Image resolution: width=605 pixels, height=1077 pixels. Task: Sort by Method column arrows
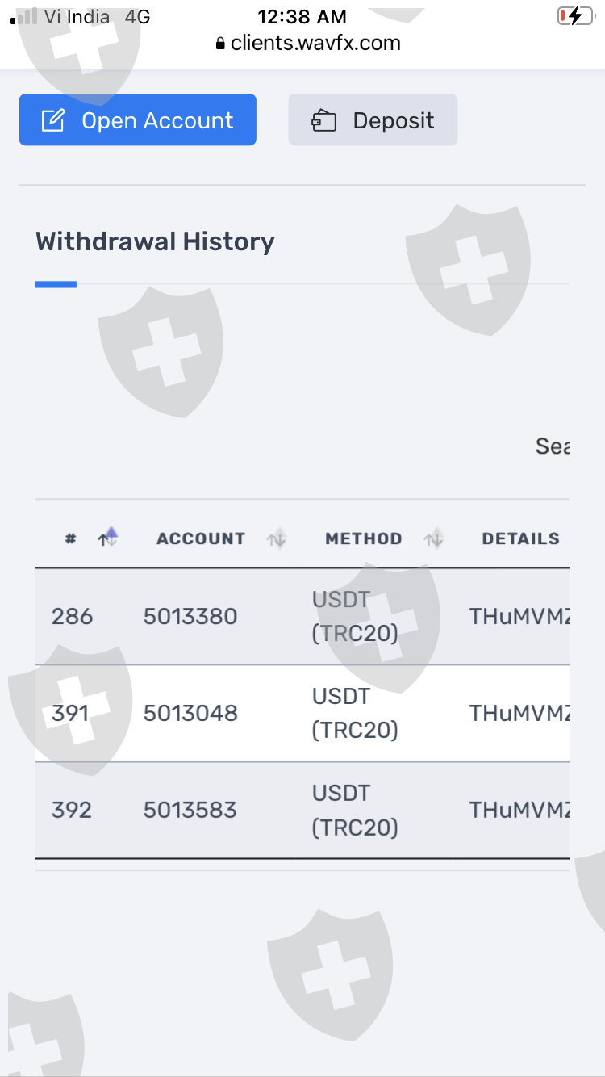[x=434, y=538]
